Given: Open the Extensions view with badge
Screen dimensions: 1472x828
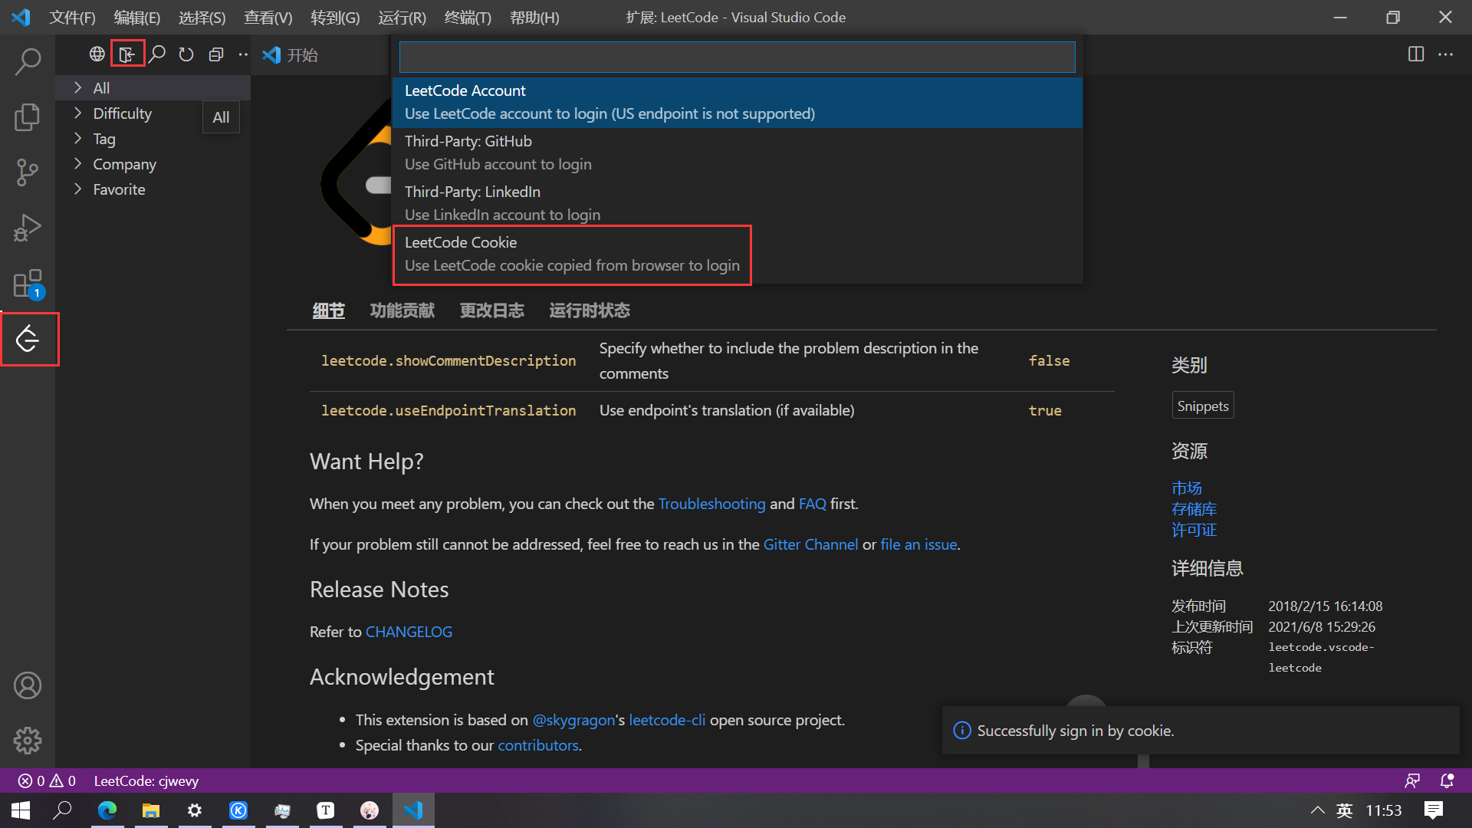Looking at the screenshot, I should coord(28,284).
